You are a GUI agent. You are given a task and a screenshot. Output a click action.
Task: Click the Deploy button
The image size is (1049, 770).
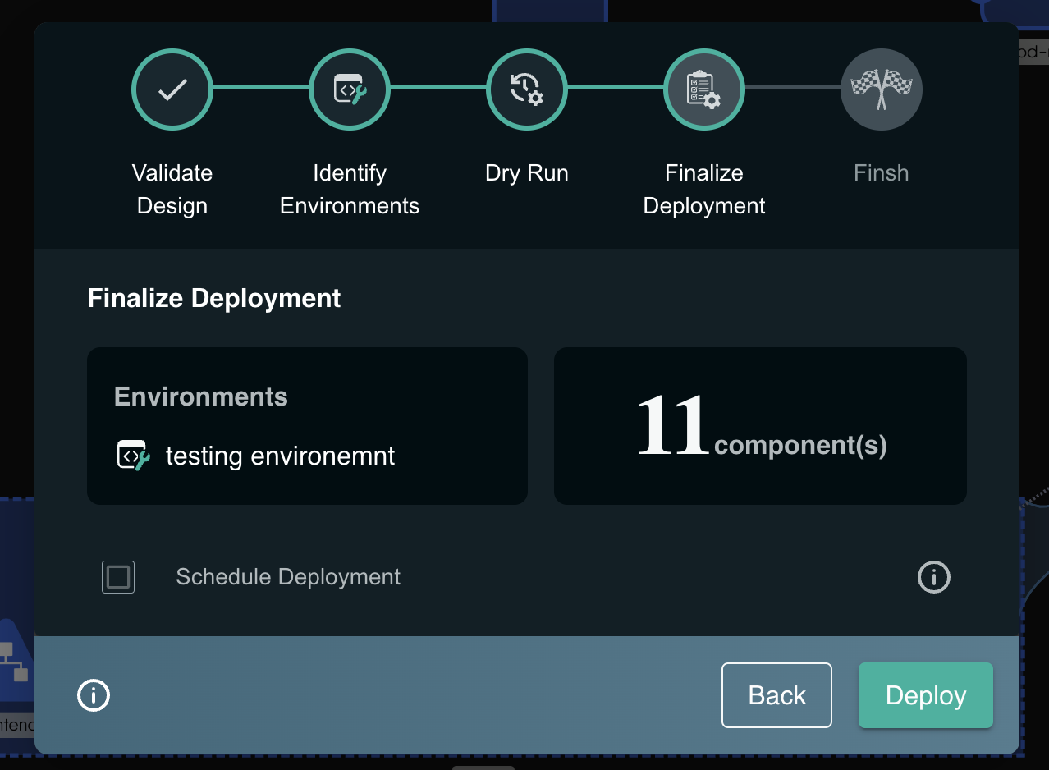tap(925, 695)
